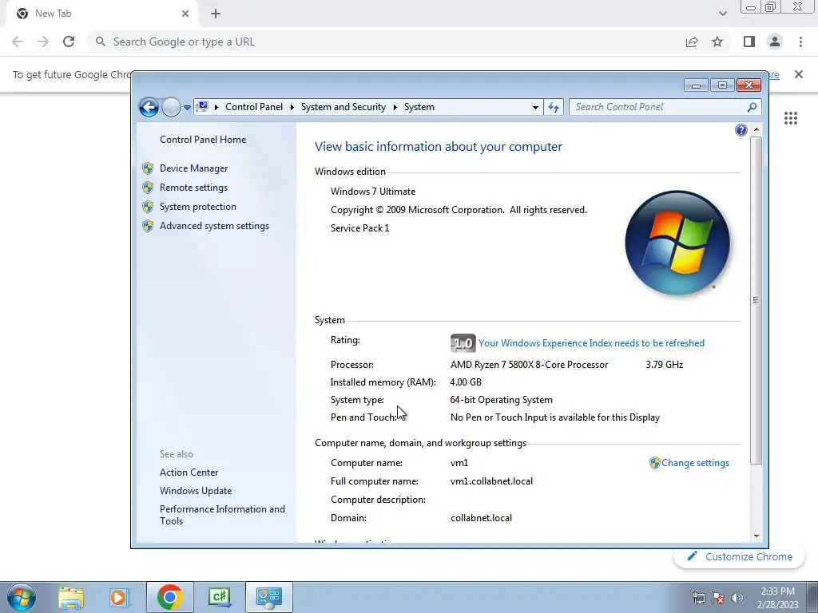Open Advanced system settings link
The width and height of the screenshot is (818, 613).
pos(214,226)
